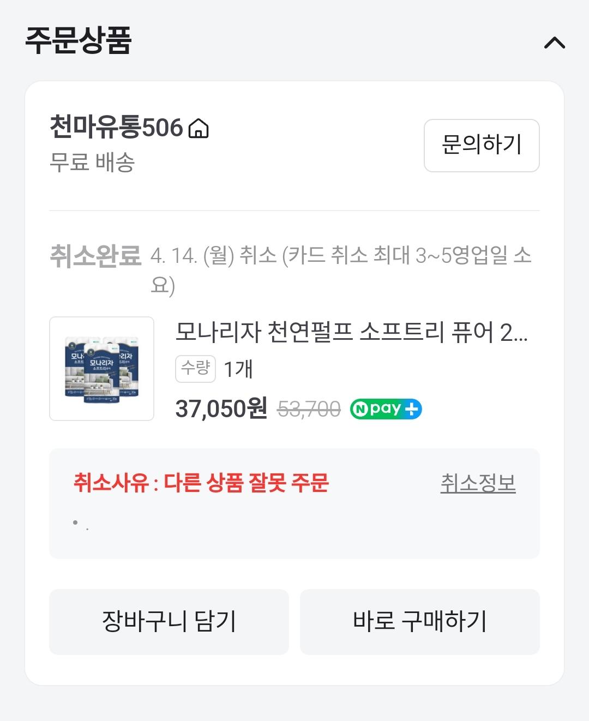
Task: Tap the 취소사유 reason text
Action: coord(201,483)
